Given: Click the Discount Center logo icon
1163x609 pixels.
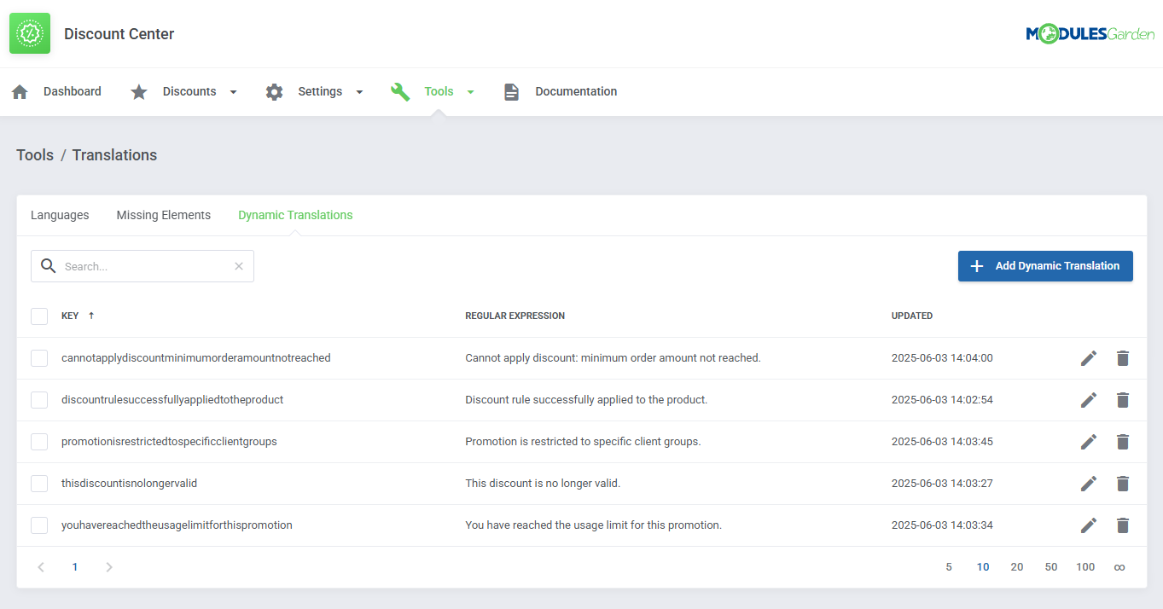Looking at the screenshot, I should pyautogui.click(x=29, y=33).
